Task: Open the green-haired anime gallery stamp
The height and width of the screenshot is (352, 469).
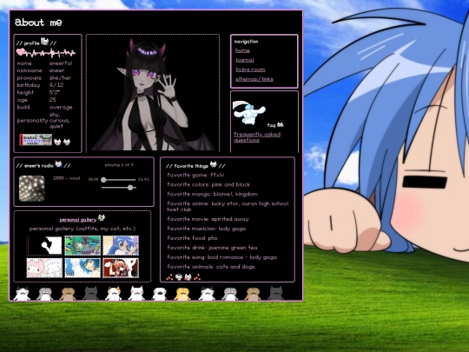Action: pyautogui.click(x=83, y=245)
